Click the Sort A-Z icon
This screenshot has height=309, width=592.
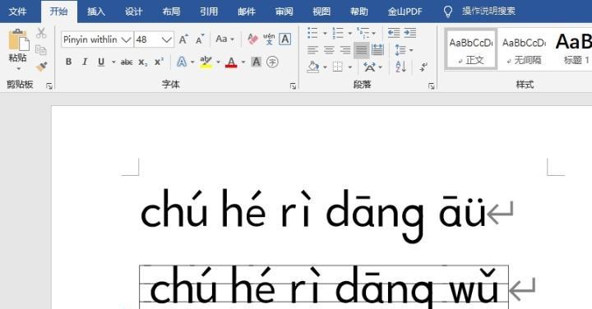click(x=401, y=67)
